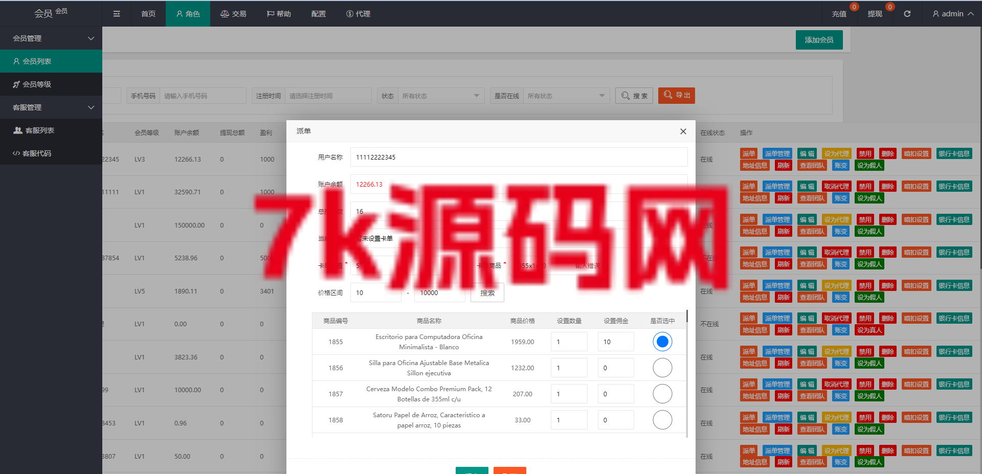Click the 会员等级 column header
Screen dimensions: 982x474
147,133
